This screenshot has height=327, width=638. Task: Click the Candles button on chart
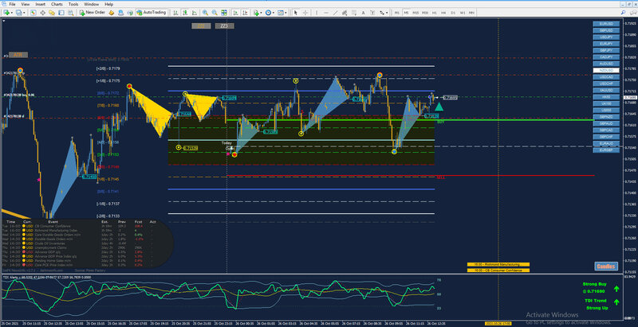(x=606, y=267)
